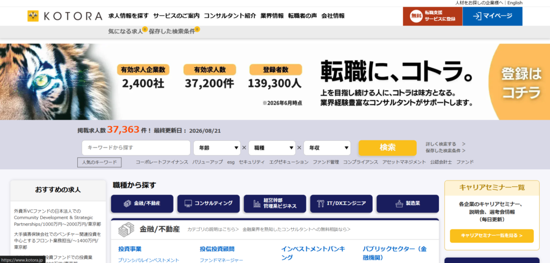Open 会社情報 menu

[x=333, y=16]
